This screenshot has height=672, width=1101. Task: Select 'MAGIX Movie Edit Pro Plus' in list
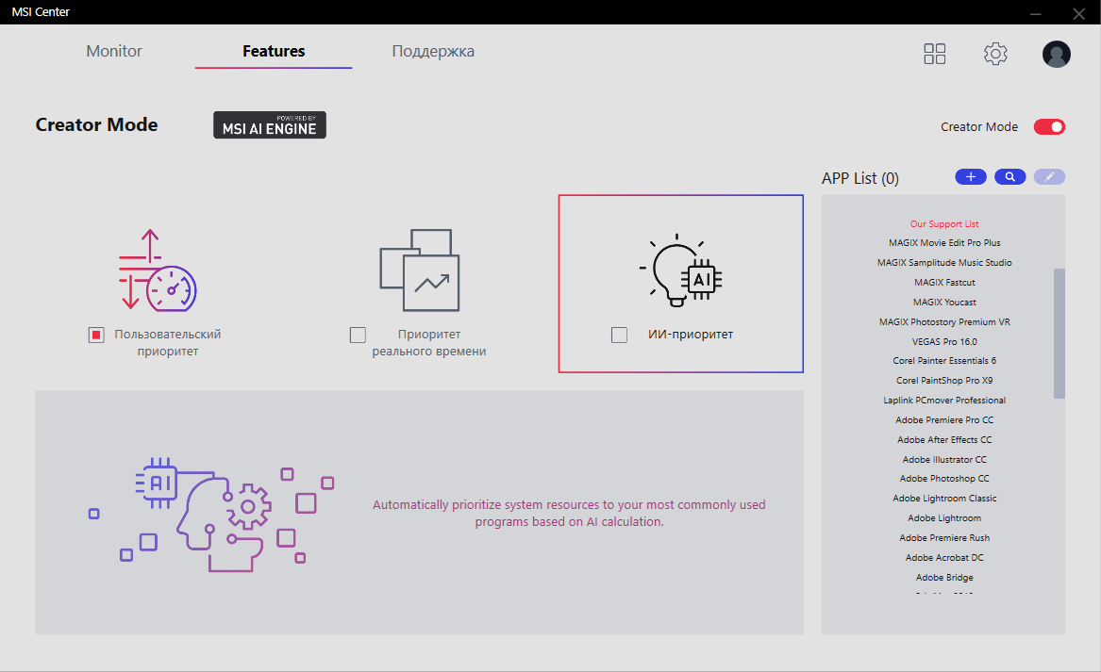[x=944, y=243]
